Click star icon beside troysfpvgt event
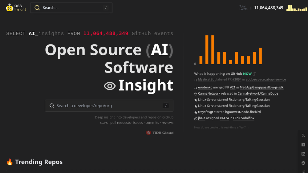The image size is (308, 173). 196,112
